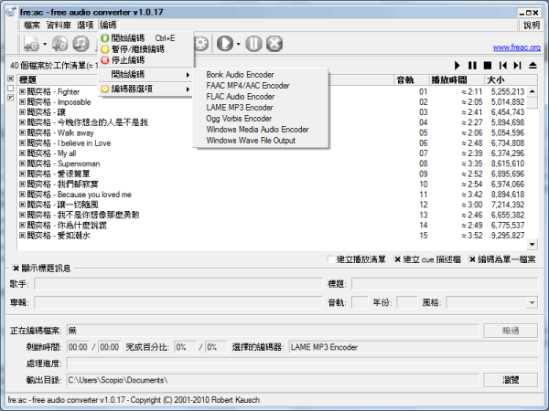
Task: Click the 編碼 menu title
Action: pyautogui.click(x=108, y=26)
